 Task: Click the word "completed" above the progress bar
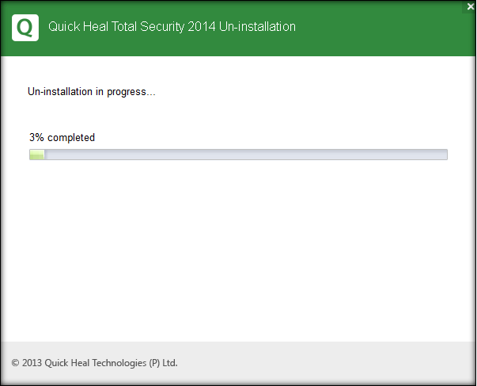pyautogui.click(x=71, y=138)
